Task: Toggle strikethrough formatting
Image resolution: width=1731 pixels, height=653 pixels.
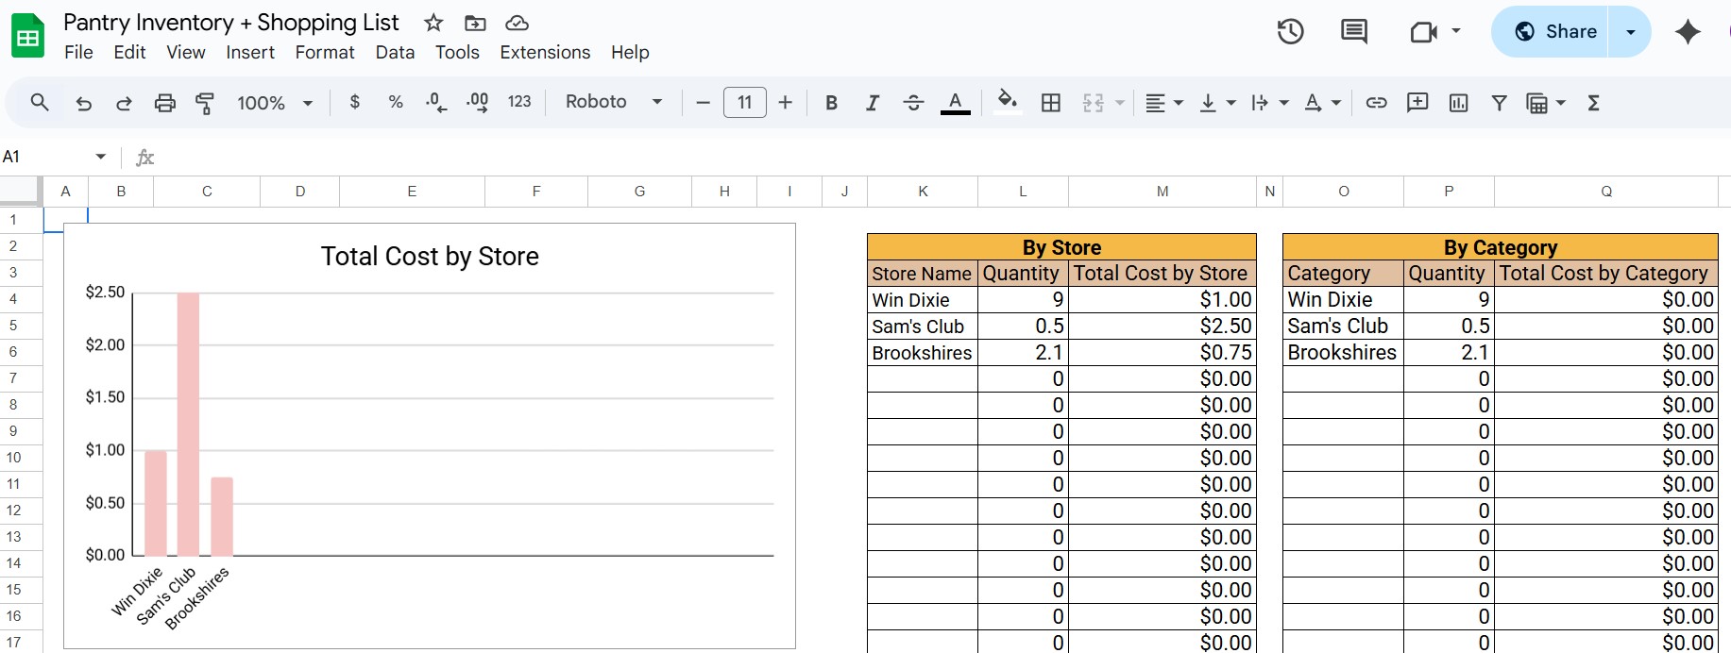Action: click(913, 103)
